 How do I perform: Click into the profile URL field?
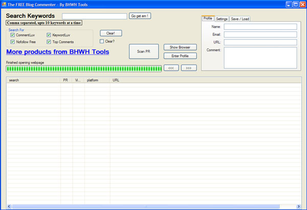pos(260,42)
